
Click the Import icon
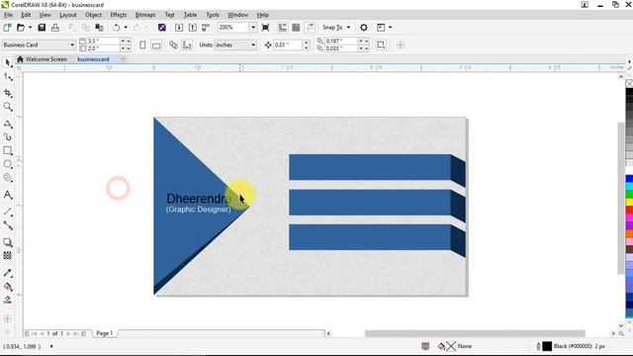[179, 28]
